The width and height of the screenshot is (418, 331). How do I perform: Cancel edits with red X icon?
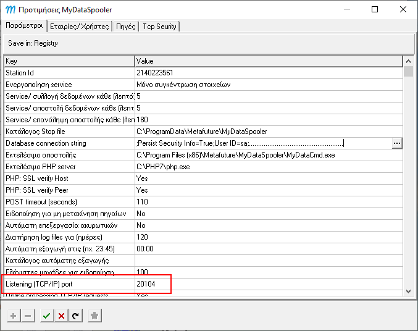pyautogui.click(x=61, y=316)
